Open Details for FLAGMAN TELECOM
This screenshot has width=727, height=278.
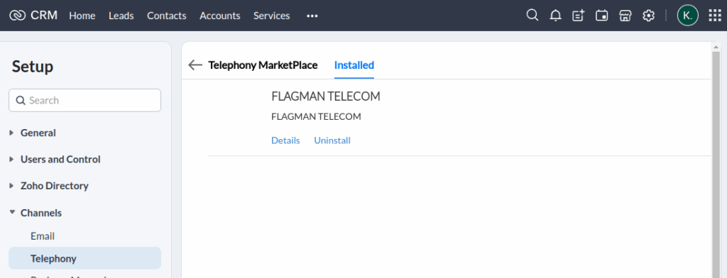[x=285, y=140]
